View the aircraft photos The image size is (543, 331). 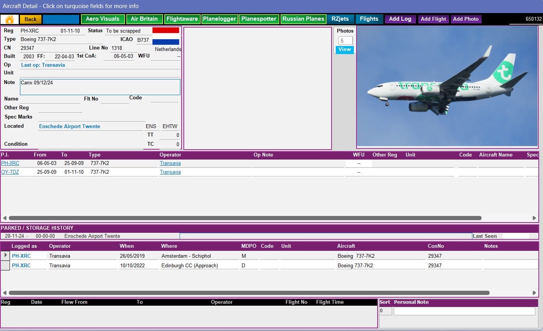tap(345, 49)
